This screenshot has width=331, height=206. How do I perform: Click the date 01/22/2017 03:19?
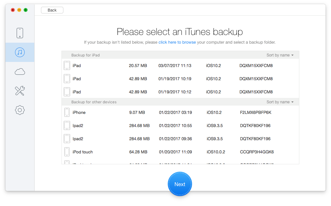pyautogui.click(x=175, y=112)
